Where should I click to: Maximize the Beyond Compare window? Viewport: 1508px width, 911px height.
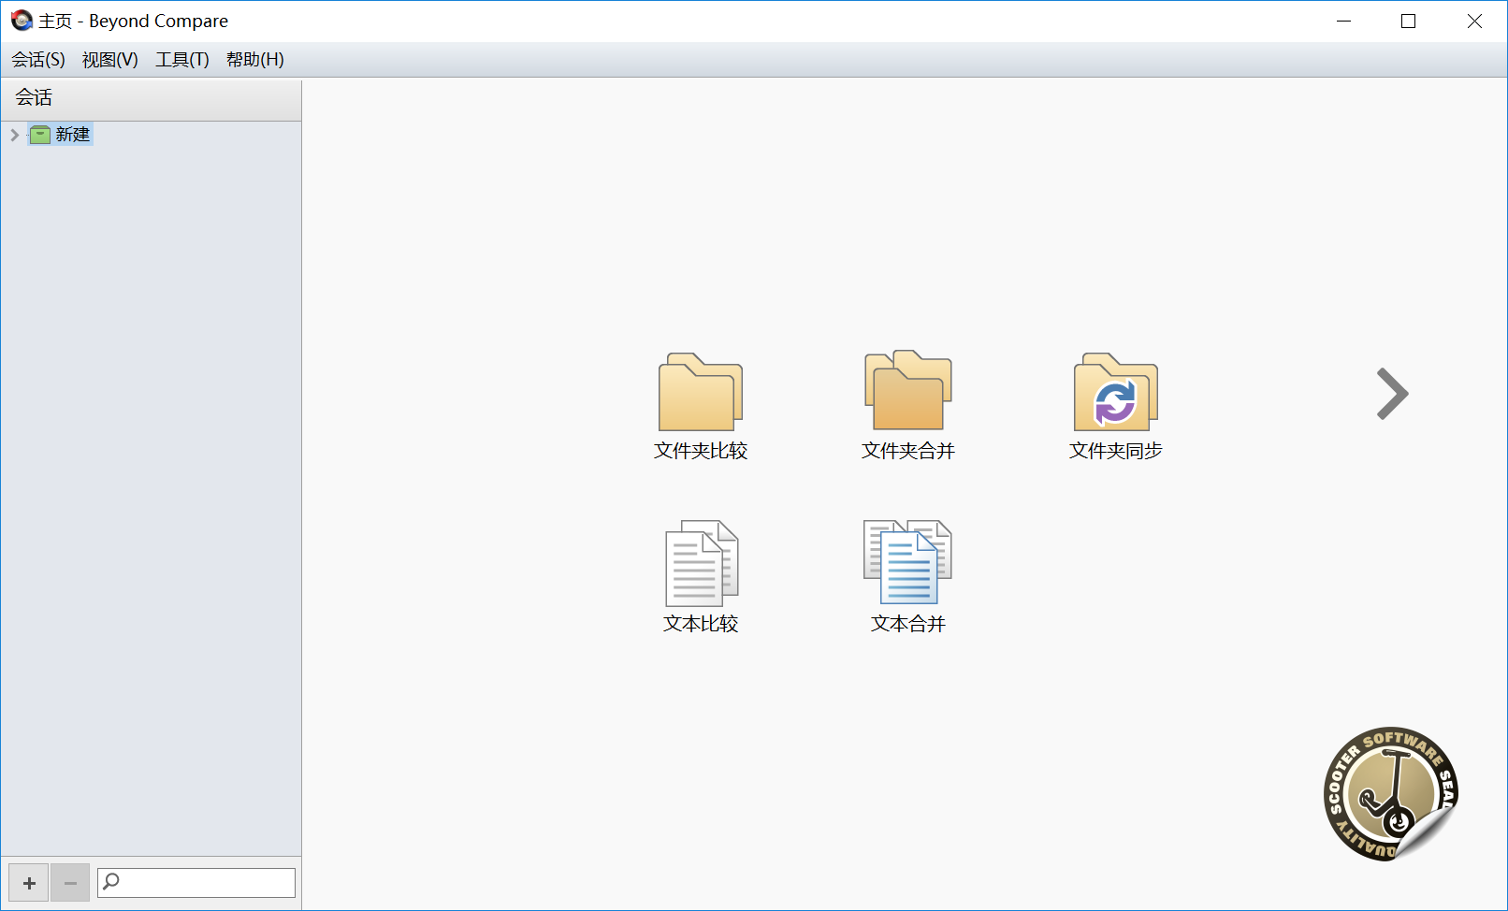(1408, 22)
